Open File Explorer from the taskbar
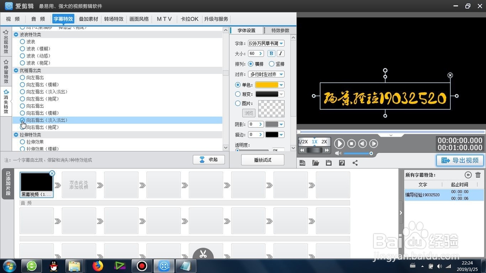The width and height of the screenshot is (486, 273). coord(74,266)
